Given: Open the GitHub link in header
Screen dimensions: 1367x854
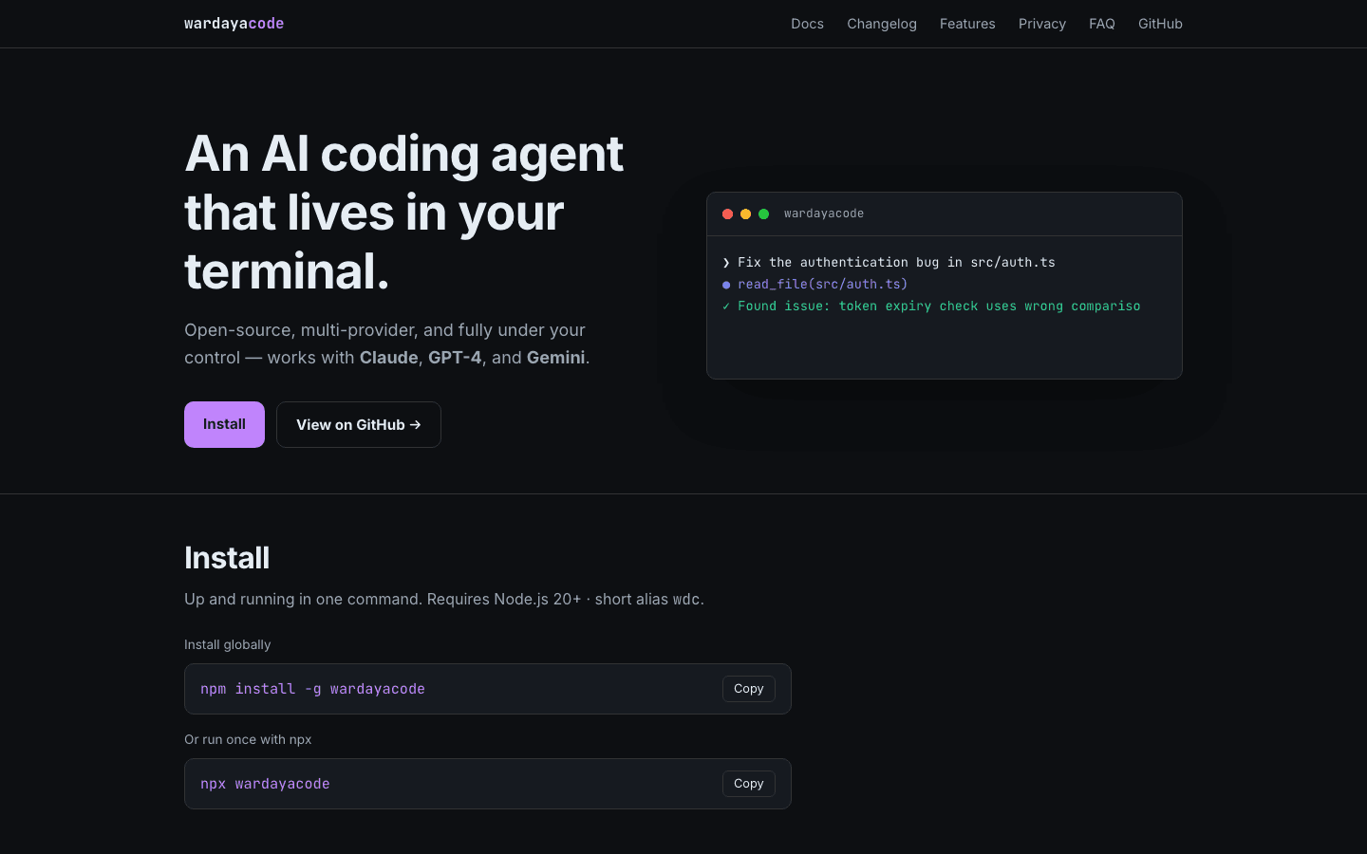Looking at the screenshot, I should 1160,24.
